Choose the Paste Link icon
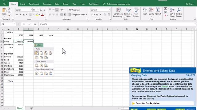This screenshot has width=197, height=110. [x=41, y=73]
